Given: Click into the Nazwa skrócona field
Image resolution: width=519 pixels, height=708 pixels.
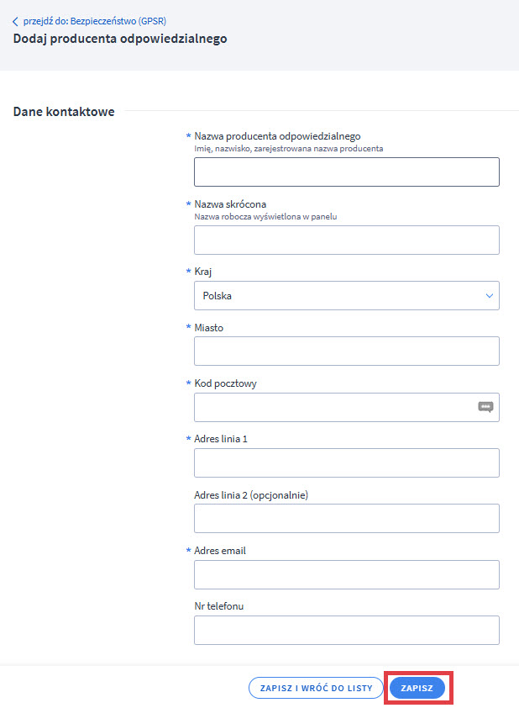Looking at the screenshot, I should coord(347,240).
